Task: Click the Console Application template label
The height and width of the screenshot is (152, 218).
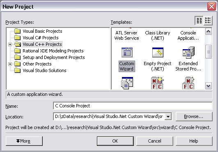Action: tap(188, 35)
